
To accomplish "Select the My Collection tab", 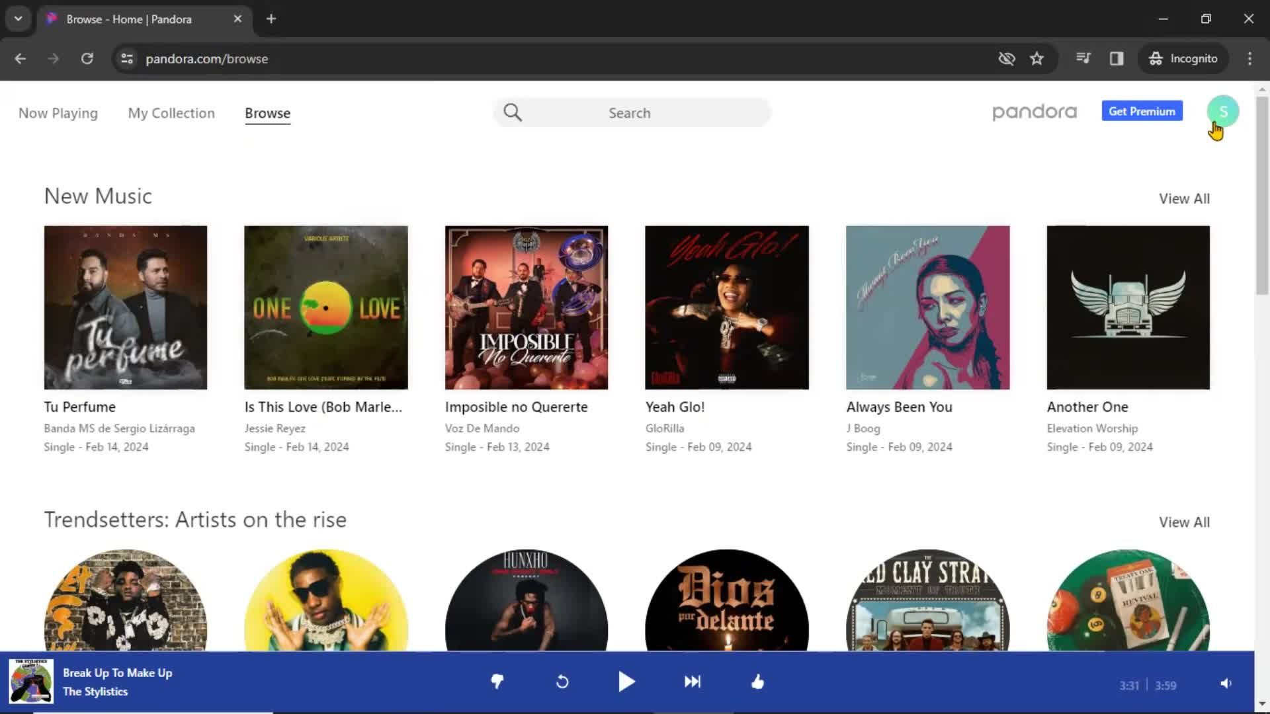I will point(171,112).
